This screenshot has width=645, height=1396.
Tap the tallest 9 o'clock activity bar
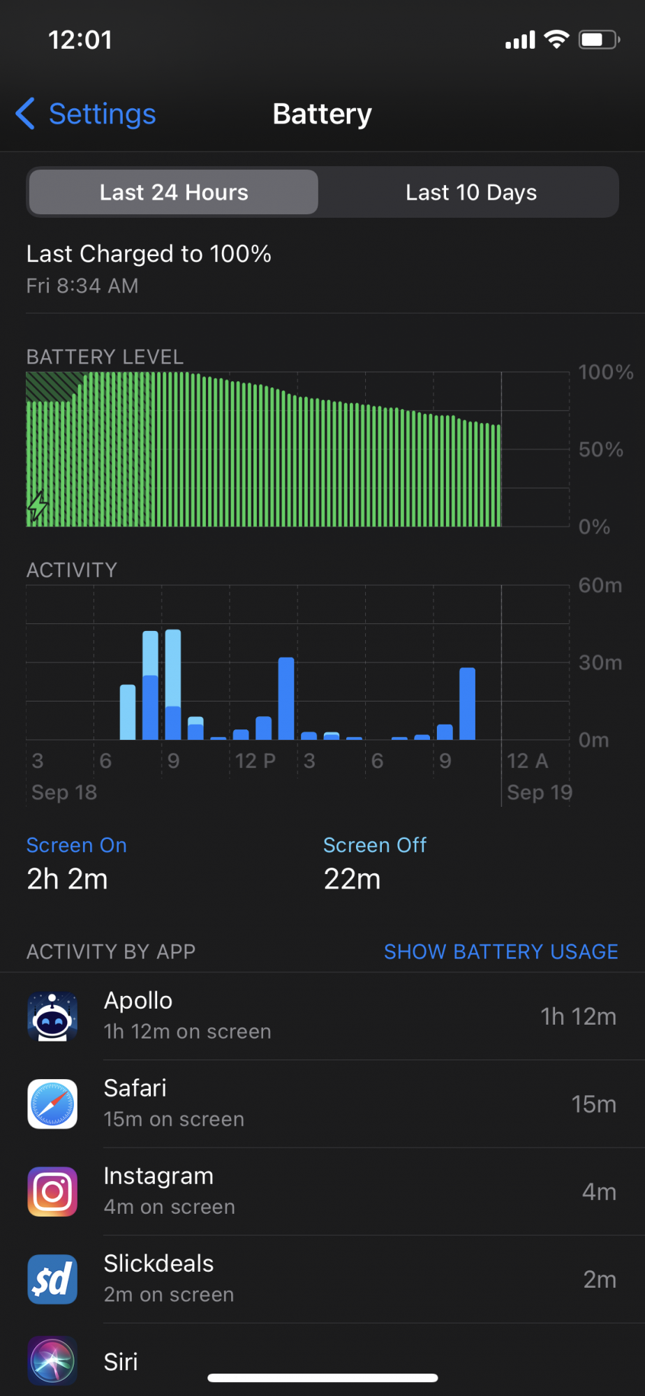point(173,685)
